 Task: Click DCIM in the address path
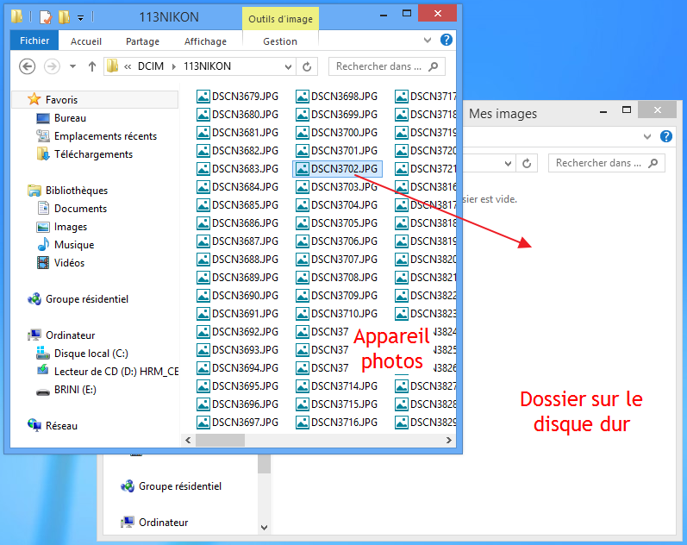(150, 66)
